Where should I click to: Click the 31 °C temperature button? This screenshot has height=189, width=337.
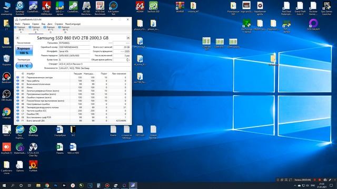click(24, 66)
